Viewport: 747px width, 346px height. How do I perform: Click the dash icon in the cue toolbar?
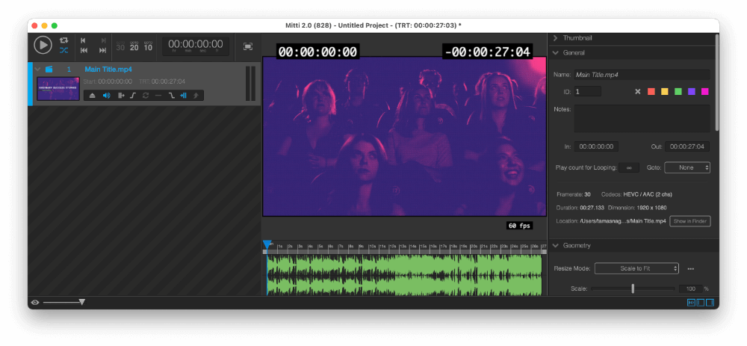coord(158,96)
